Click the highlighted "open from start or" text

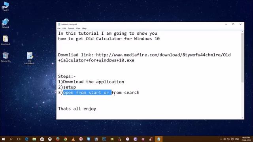coord(87,93)
